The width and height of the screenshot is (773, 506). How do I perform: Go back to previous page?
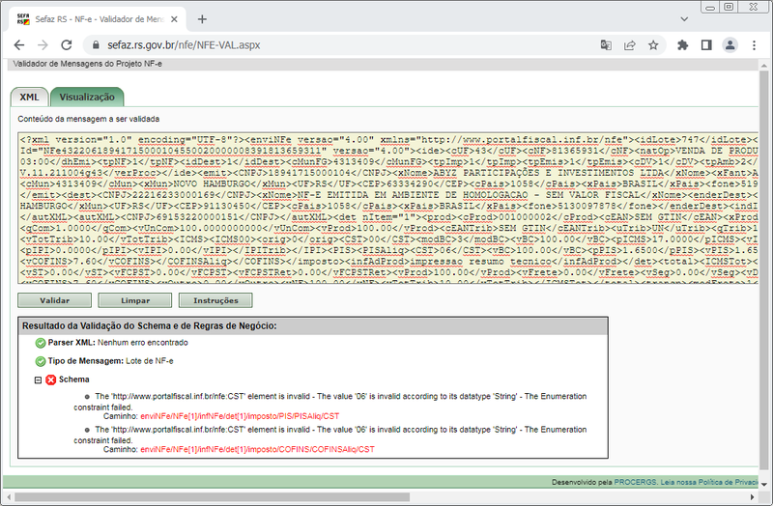pos(18,45)
